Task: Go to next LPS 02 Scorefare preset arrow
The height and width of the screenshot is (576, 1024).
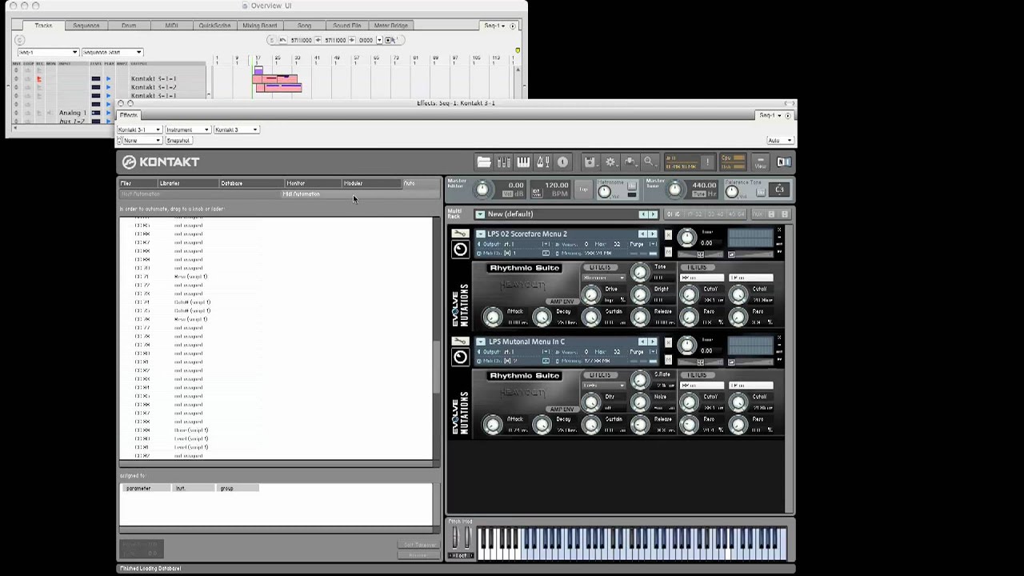Action: point(652,234)
